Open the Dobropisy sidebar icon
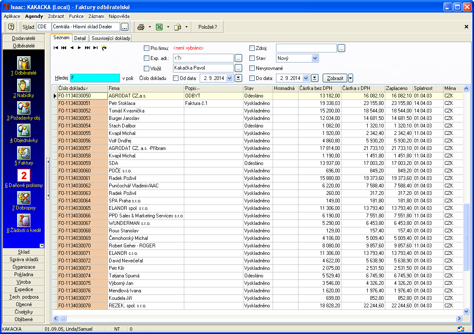 [23, 198]
